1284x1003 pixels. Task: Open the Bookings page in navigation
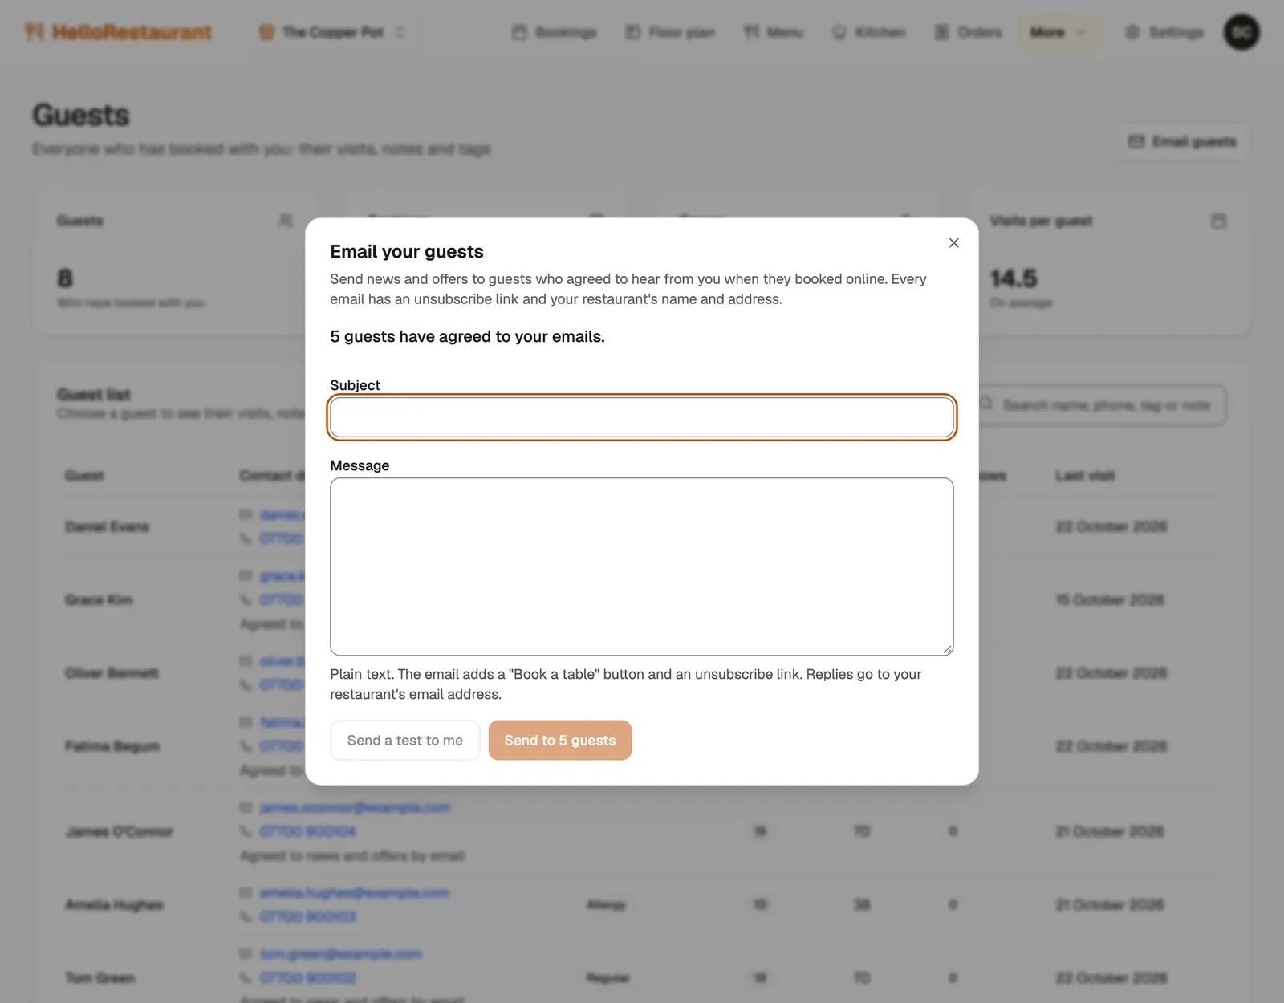[555, 32]
